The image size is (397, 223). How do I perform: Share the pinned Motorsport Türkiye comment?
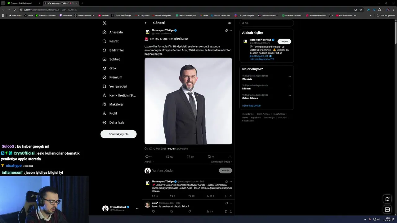(x=231, y=196)
